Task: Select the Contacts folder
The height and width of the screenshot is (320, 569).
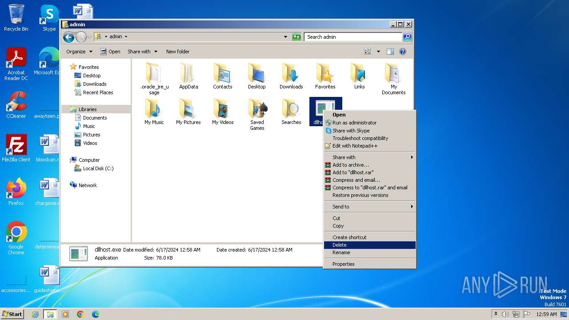Action: tap(222, 76)
